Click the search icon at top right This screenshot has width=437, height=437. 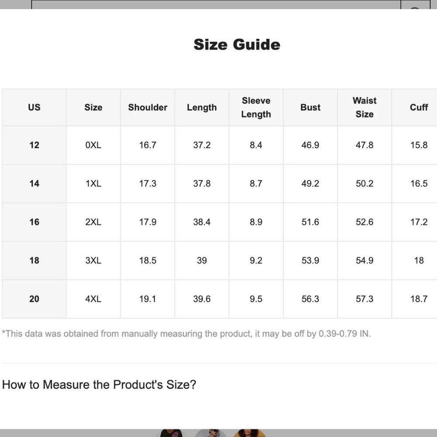[x=415, y=5]
